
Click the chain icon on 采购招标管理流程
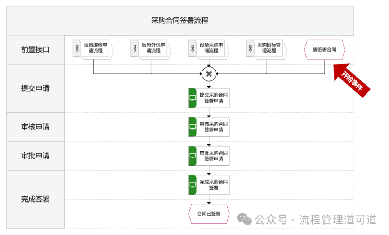(x=250, y=49)
